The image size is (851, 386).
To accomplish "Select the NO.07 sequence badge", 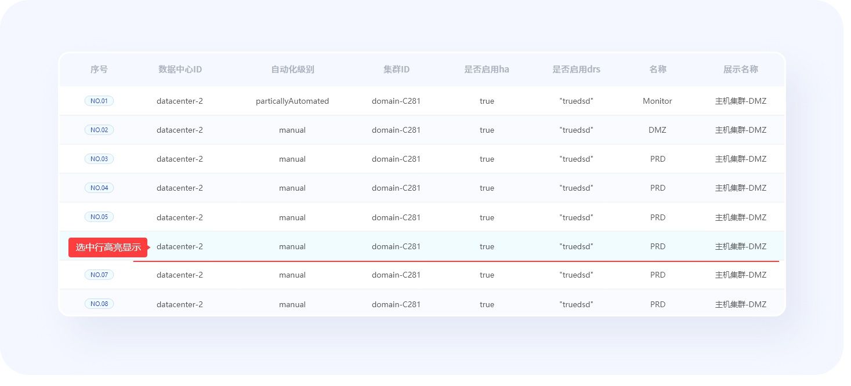I will click(x=99, y=275).
